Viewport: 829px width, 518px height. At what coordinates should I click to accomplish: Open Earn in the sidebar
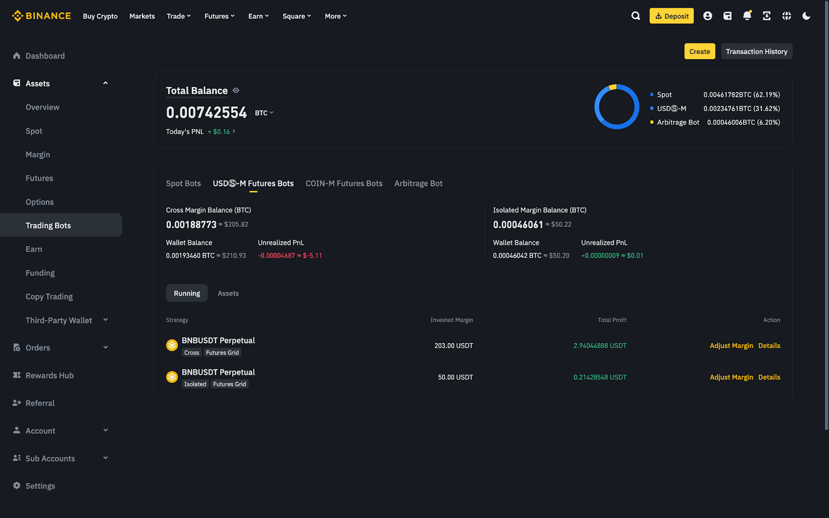pyautogui.click(x=34, y=249)
